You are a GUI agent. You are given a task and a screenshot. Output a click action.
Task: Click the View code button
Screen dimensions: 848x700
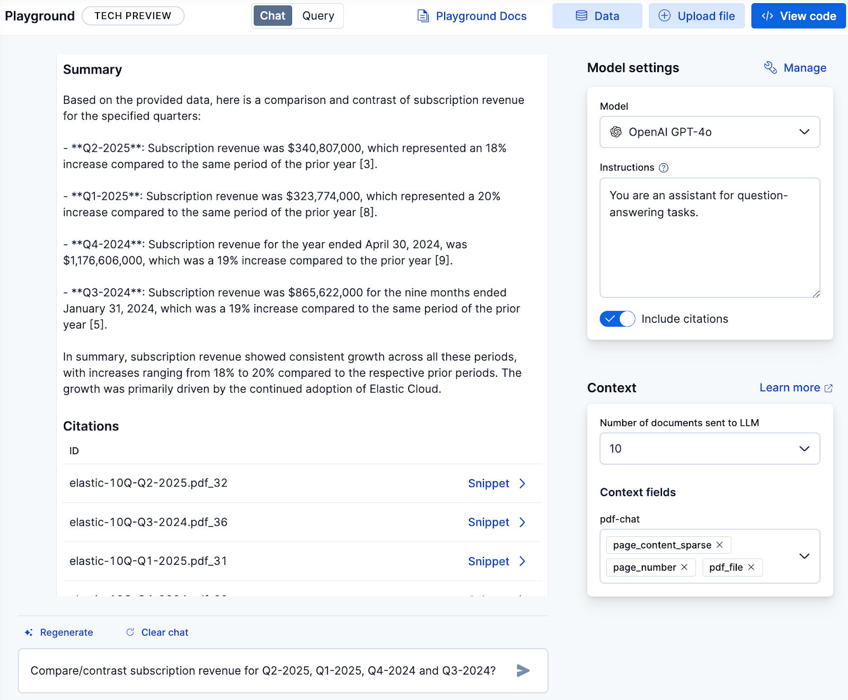798,16
